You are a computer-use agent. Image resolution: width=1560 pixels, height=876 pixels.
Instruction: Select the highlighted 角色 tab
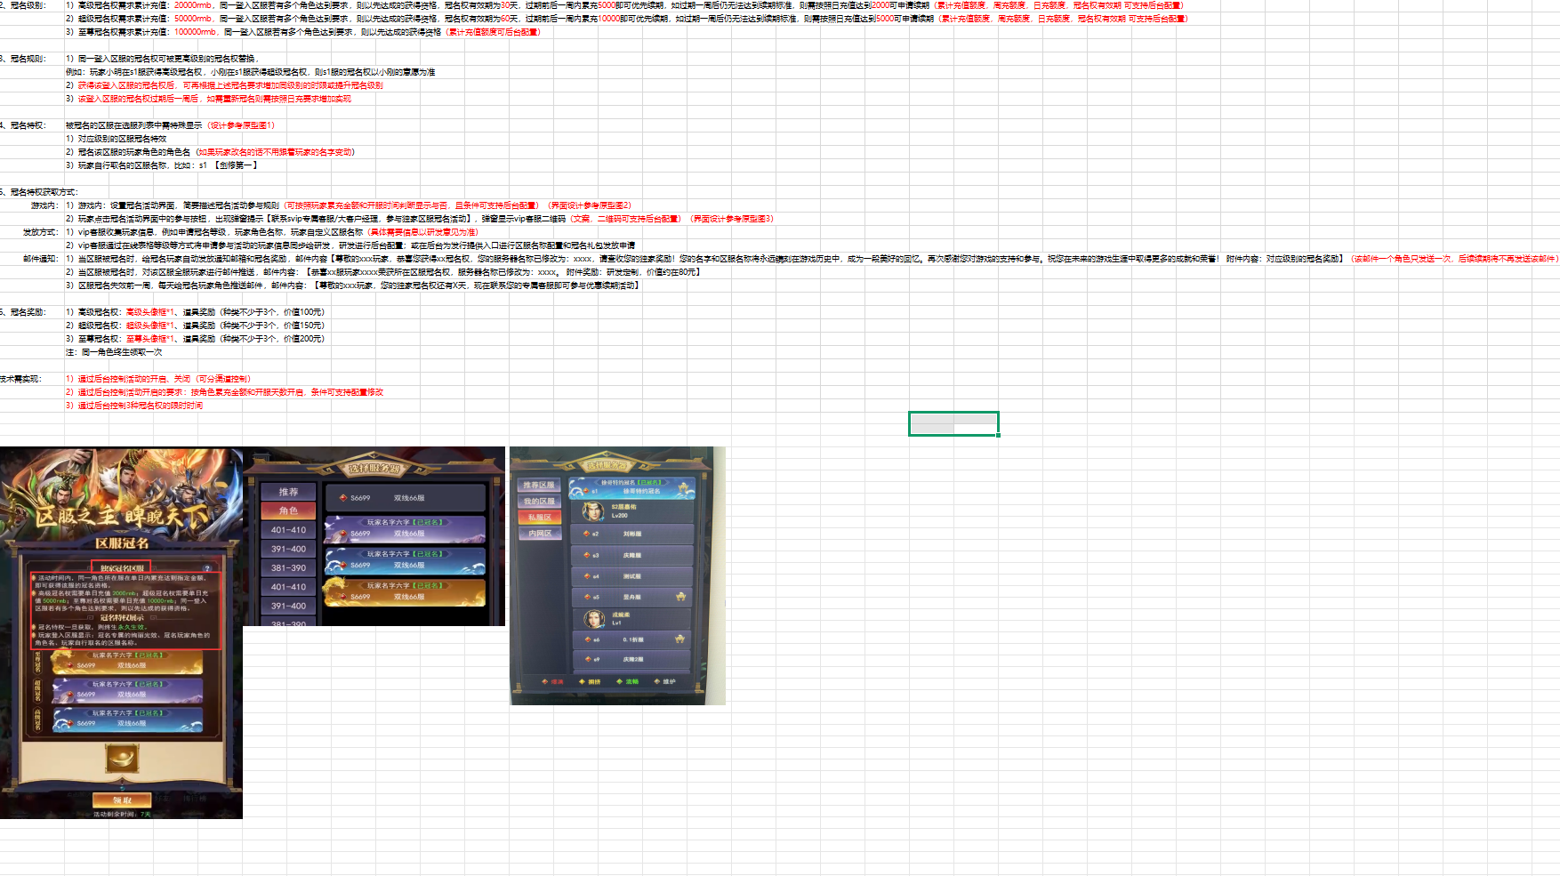pyautogui.click(x=288, y=510)
